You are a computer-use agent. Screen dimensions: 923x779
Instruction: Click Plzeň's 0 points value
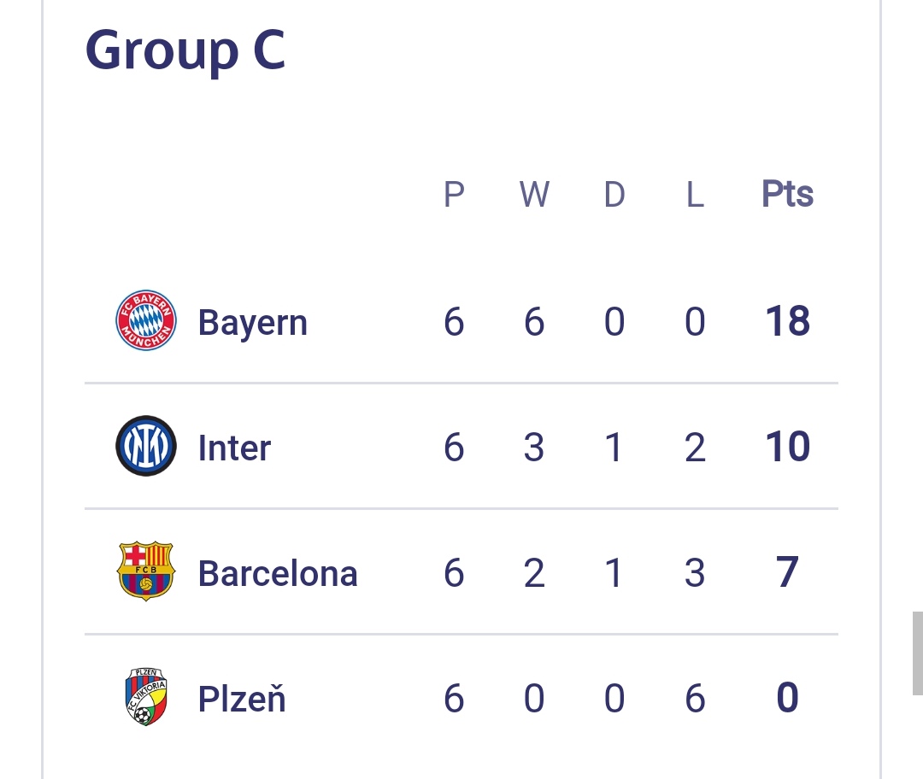tap(787, 698)
